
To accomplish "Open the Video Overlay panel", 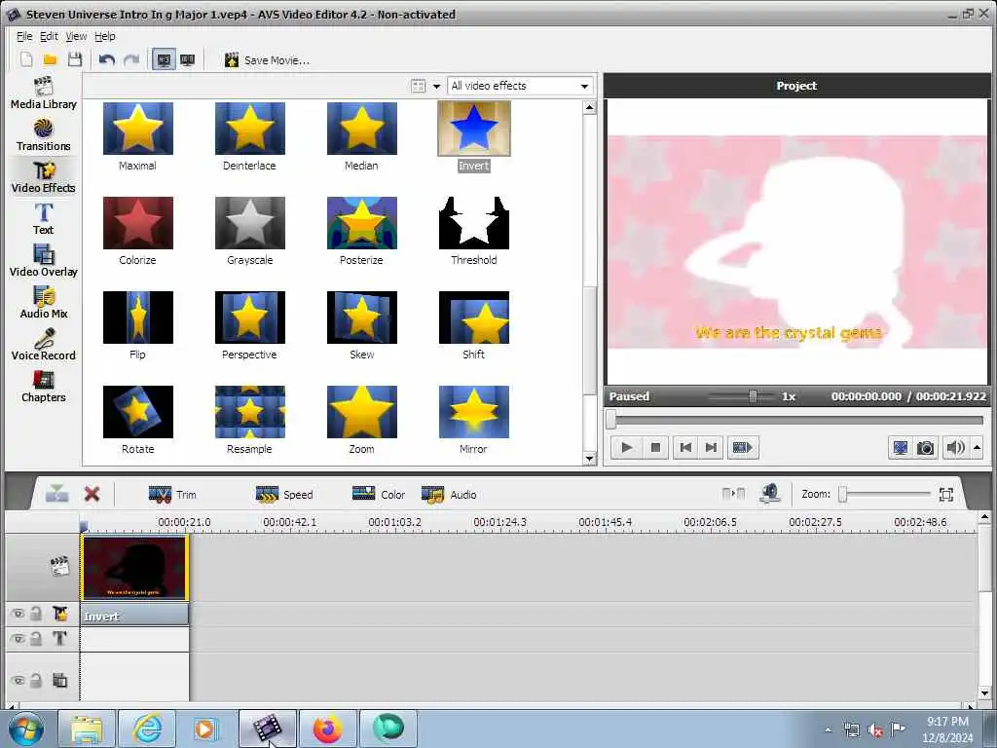I will 43,261.
